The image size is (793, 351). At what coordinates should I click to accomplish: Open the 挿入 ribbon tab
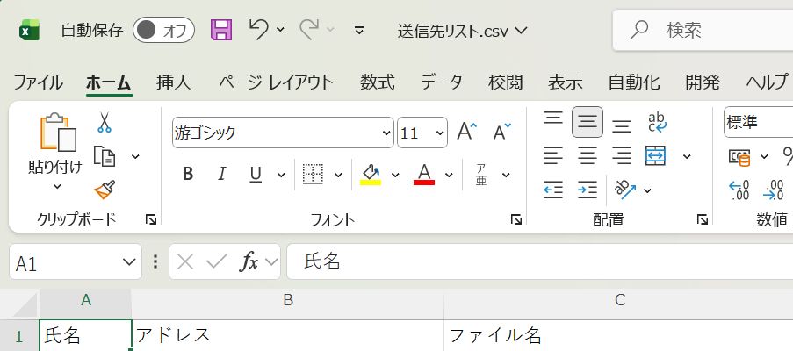point(173,82)
